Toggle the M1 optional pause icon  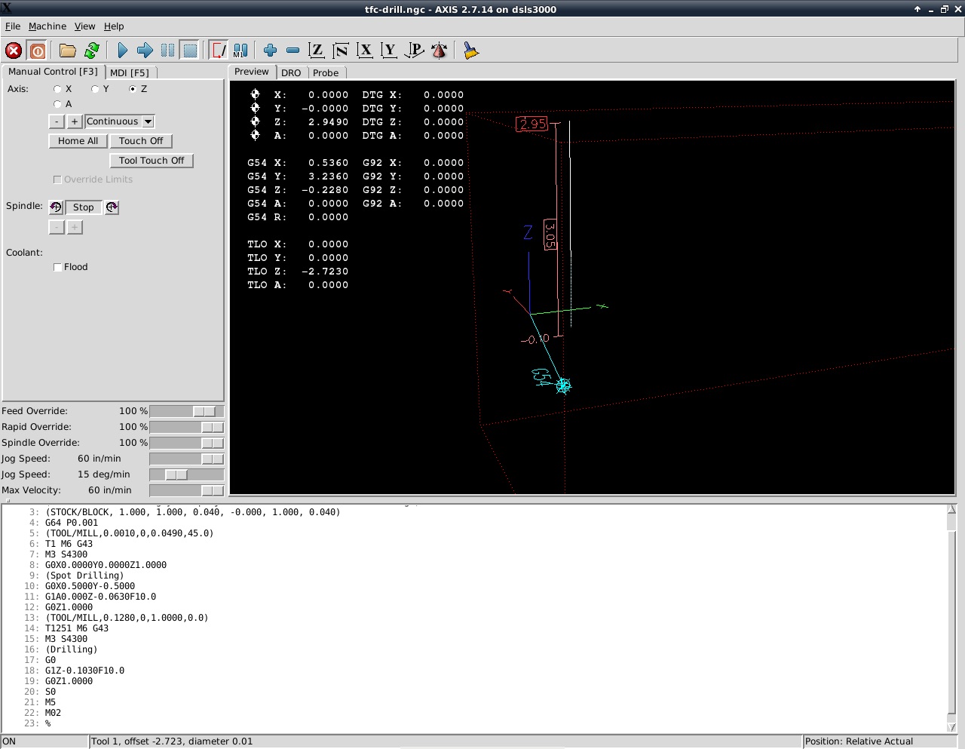(240, 51)
